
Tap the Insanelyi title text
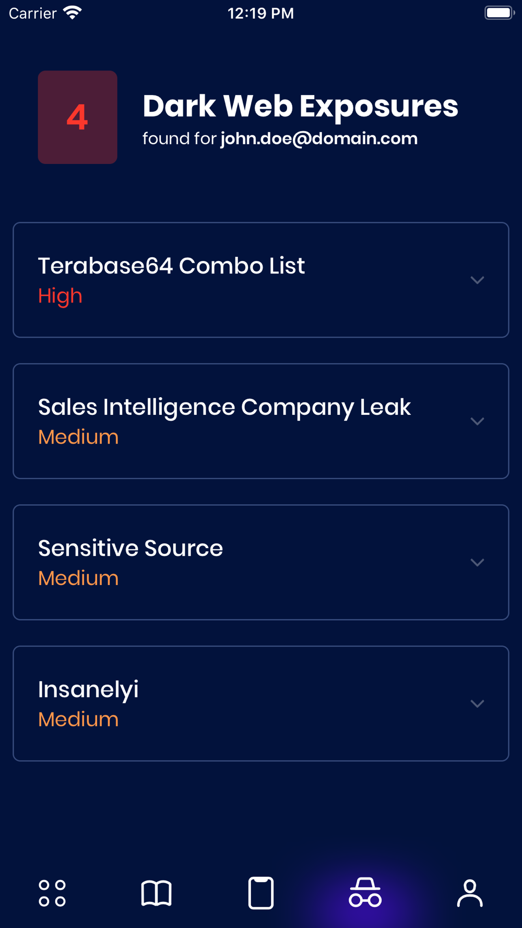tap(88, 689)
